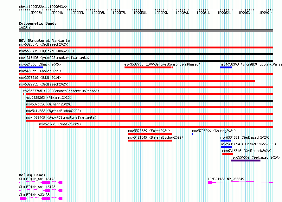282x202 pixels.
Task: Click the 159953k ruler tick label
Action: click(x=35, y=13)
